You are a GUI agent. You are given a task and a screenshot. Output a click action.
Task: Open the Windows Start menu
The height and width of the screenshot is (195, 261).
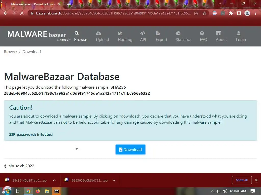pyautogui.click(x=7, y=191)
